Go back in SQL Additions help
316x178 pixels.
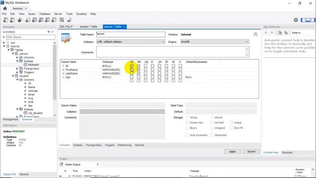[x=266, y=33]
